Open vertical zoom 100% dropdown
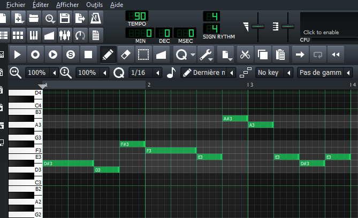358x218 pixels. point(92,73)
